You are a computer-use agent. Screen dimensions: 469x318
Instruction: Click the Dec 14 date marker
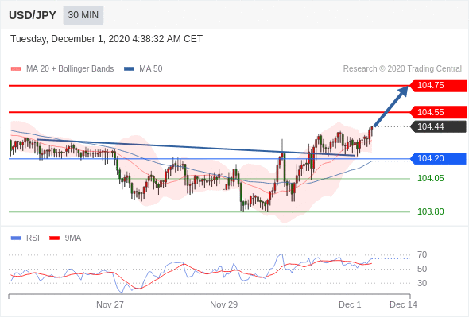(x=403, y=304)
